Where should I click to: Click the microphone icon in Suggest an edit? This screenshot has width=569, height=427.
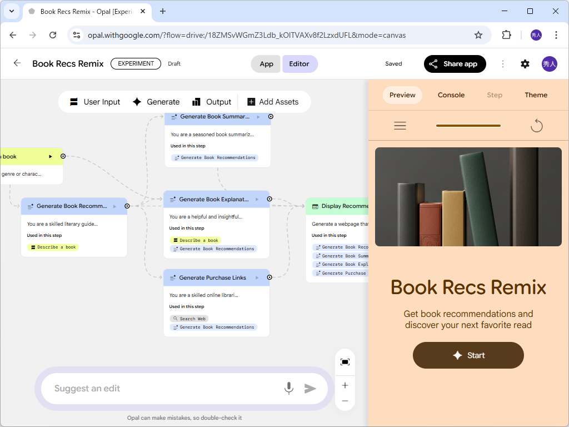288,388
